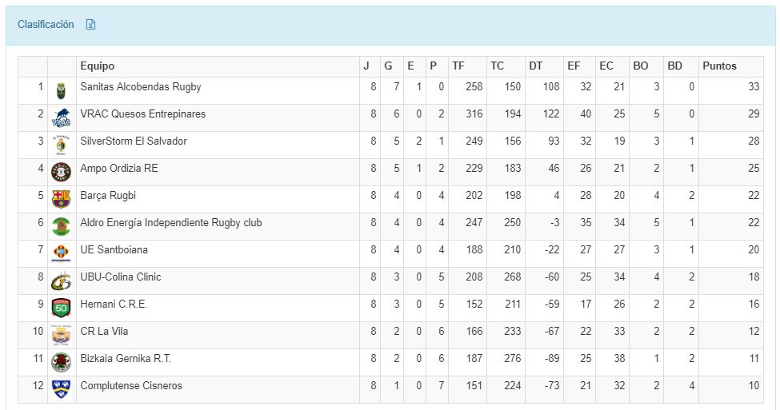The image size is (780, 410).
Task: Click the SilverStorm El Salvador crest
Action: (x=62, y=145)
